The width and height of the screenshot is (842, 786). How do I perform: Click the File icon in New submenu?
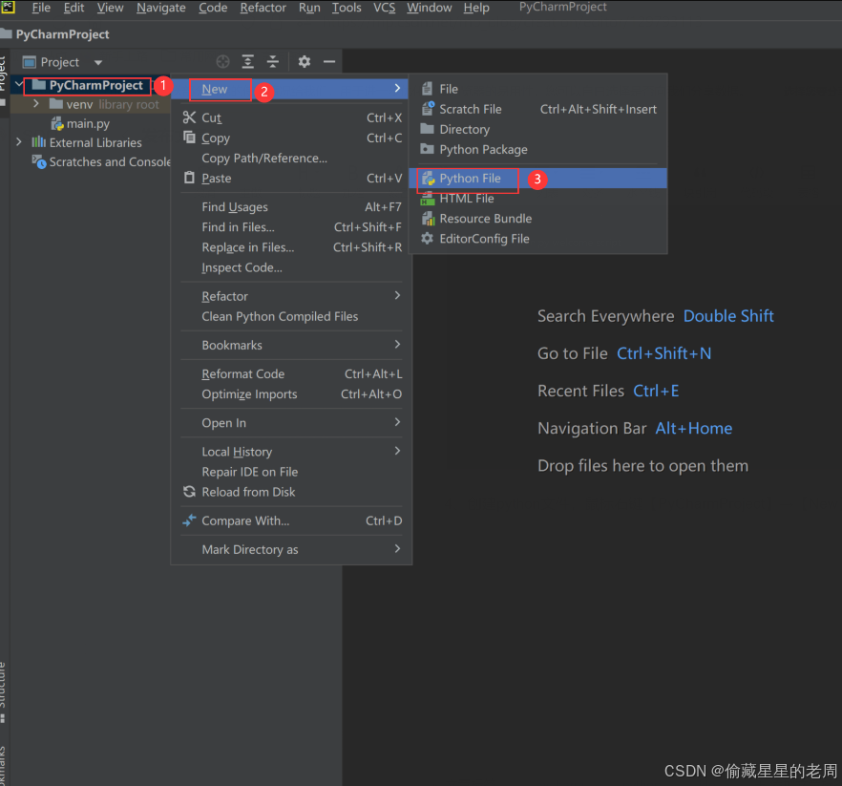pos(427,89)
